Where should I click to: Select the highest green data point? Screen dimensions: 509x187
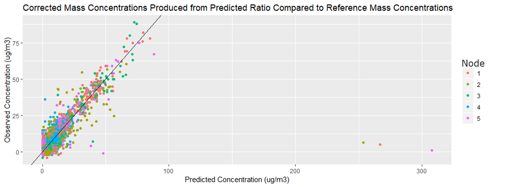coord(134,23)
